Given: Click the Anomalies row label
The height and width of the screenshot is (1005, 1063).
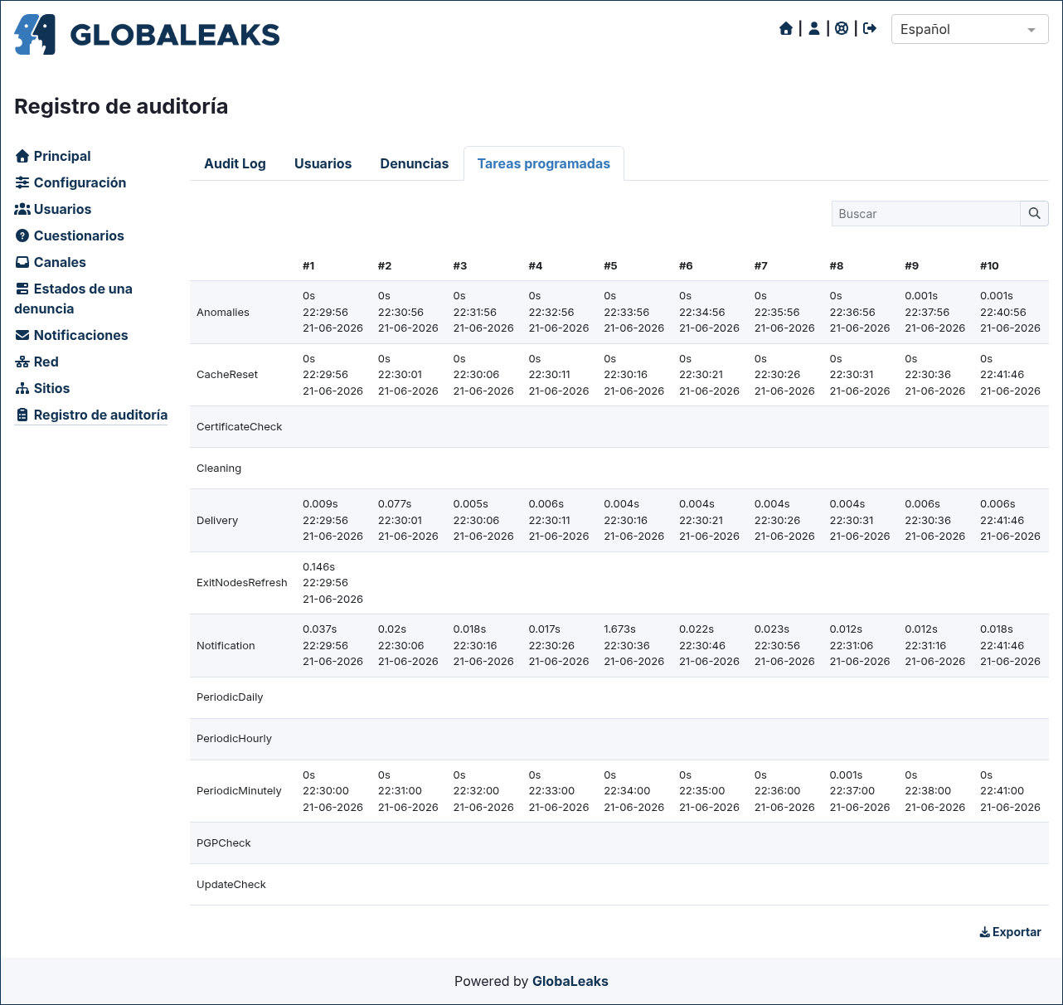Looking at the screenshot, I should [223, 312].
